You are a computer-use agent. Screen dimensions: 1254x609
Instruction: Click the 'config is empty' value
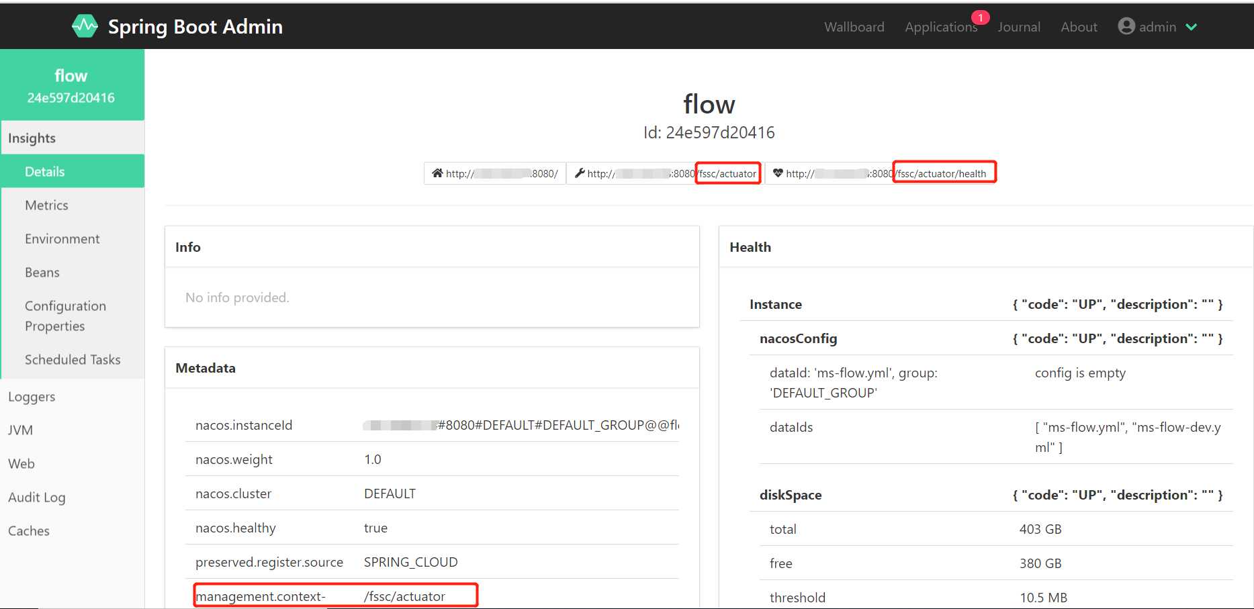click(1080, 373)
